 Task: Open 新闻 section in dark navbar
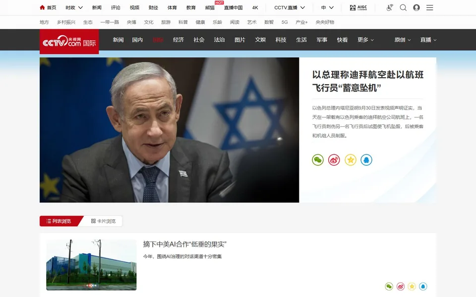(x=118, y=40)
